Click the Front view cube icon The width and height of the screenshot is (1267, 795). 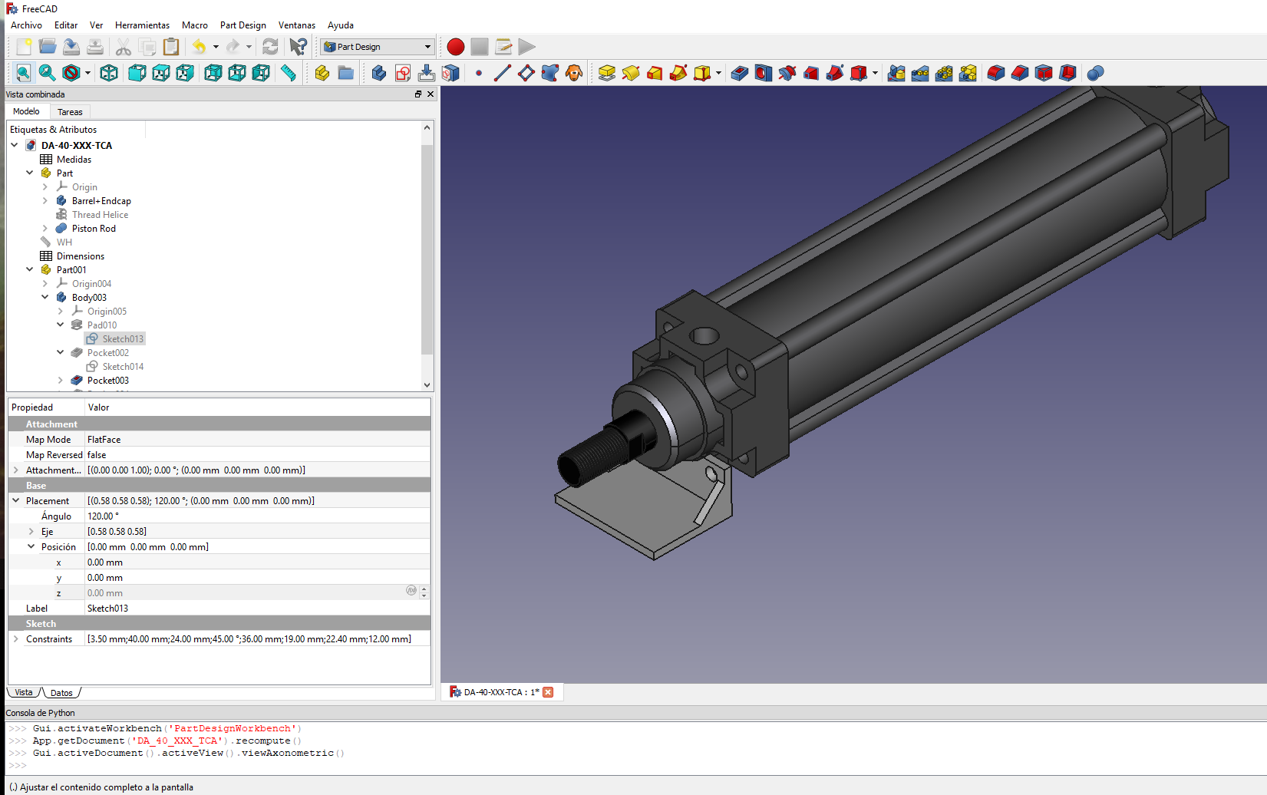(x=137, y=73)
